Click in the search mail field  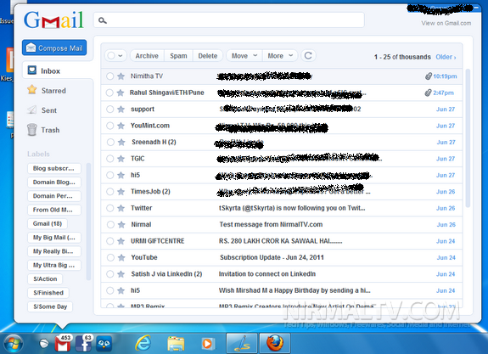(x=229, y=20)
